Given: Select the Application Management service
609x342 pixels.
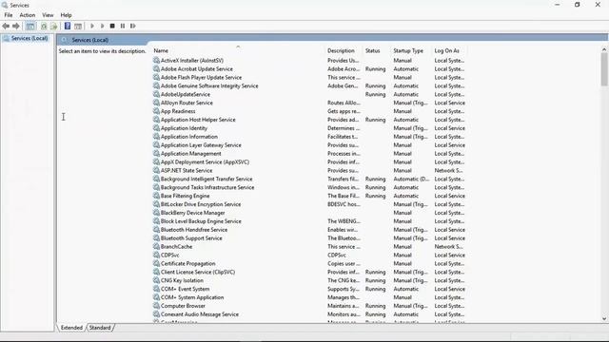Looking at the screenshot, I should click(x=190, y=154).
